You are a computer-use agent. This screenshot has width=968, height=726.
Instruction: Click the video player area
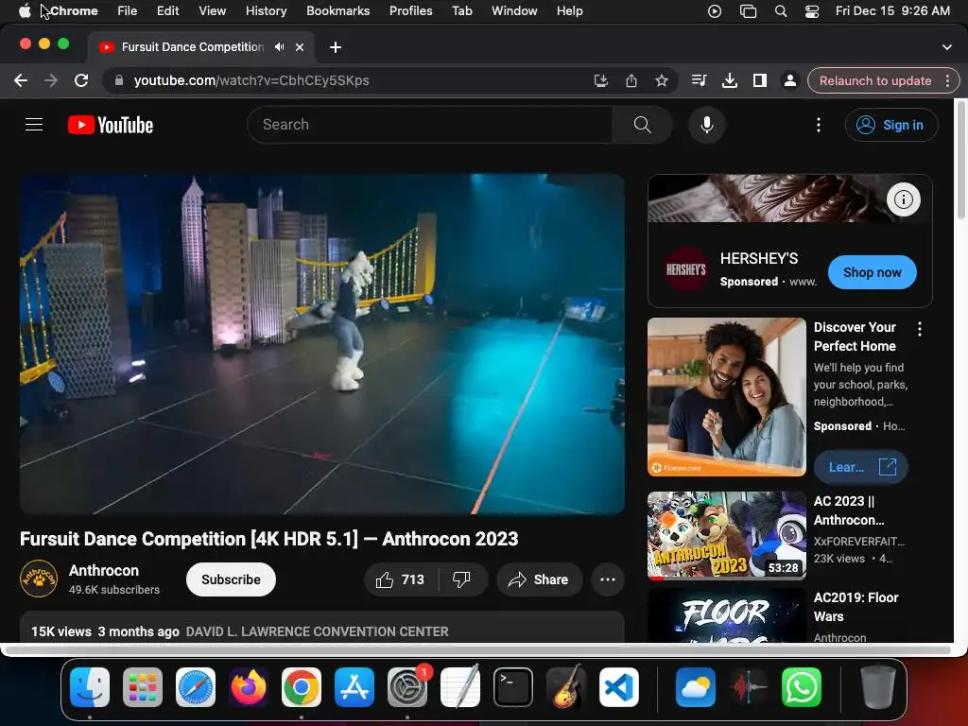[x=321, y=344]
